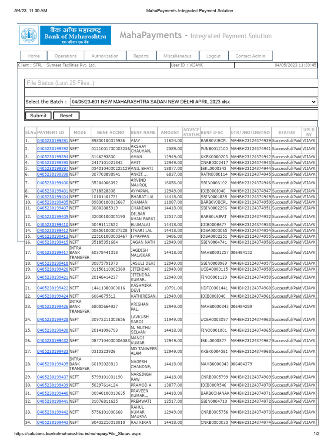Expand the Select the Batch dropdown
Image resolution: width=334 pixels, height=445 pixels.
pyautogui.click(x=194, y=102)
